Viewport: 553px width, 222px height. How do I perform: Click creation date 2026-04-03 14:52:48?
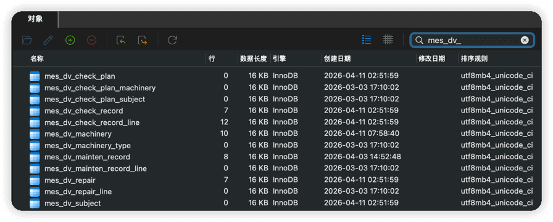[x=362, y=157]
